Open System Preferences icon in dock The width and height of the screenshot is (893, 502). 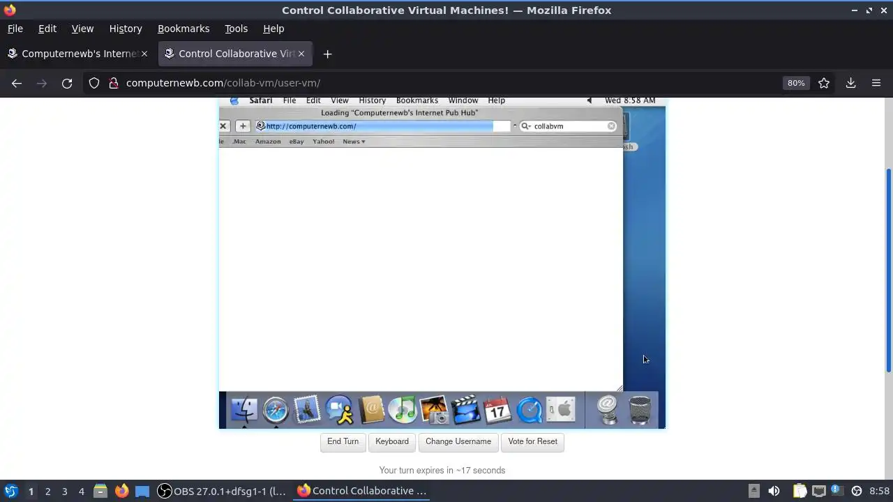[561, 410]
